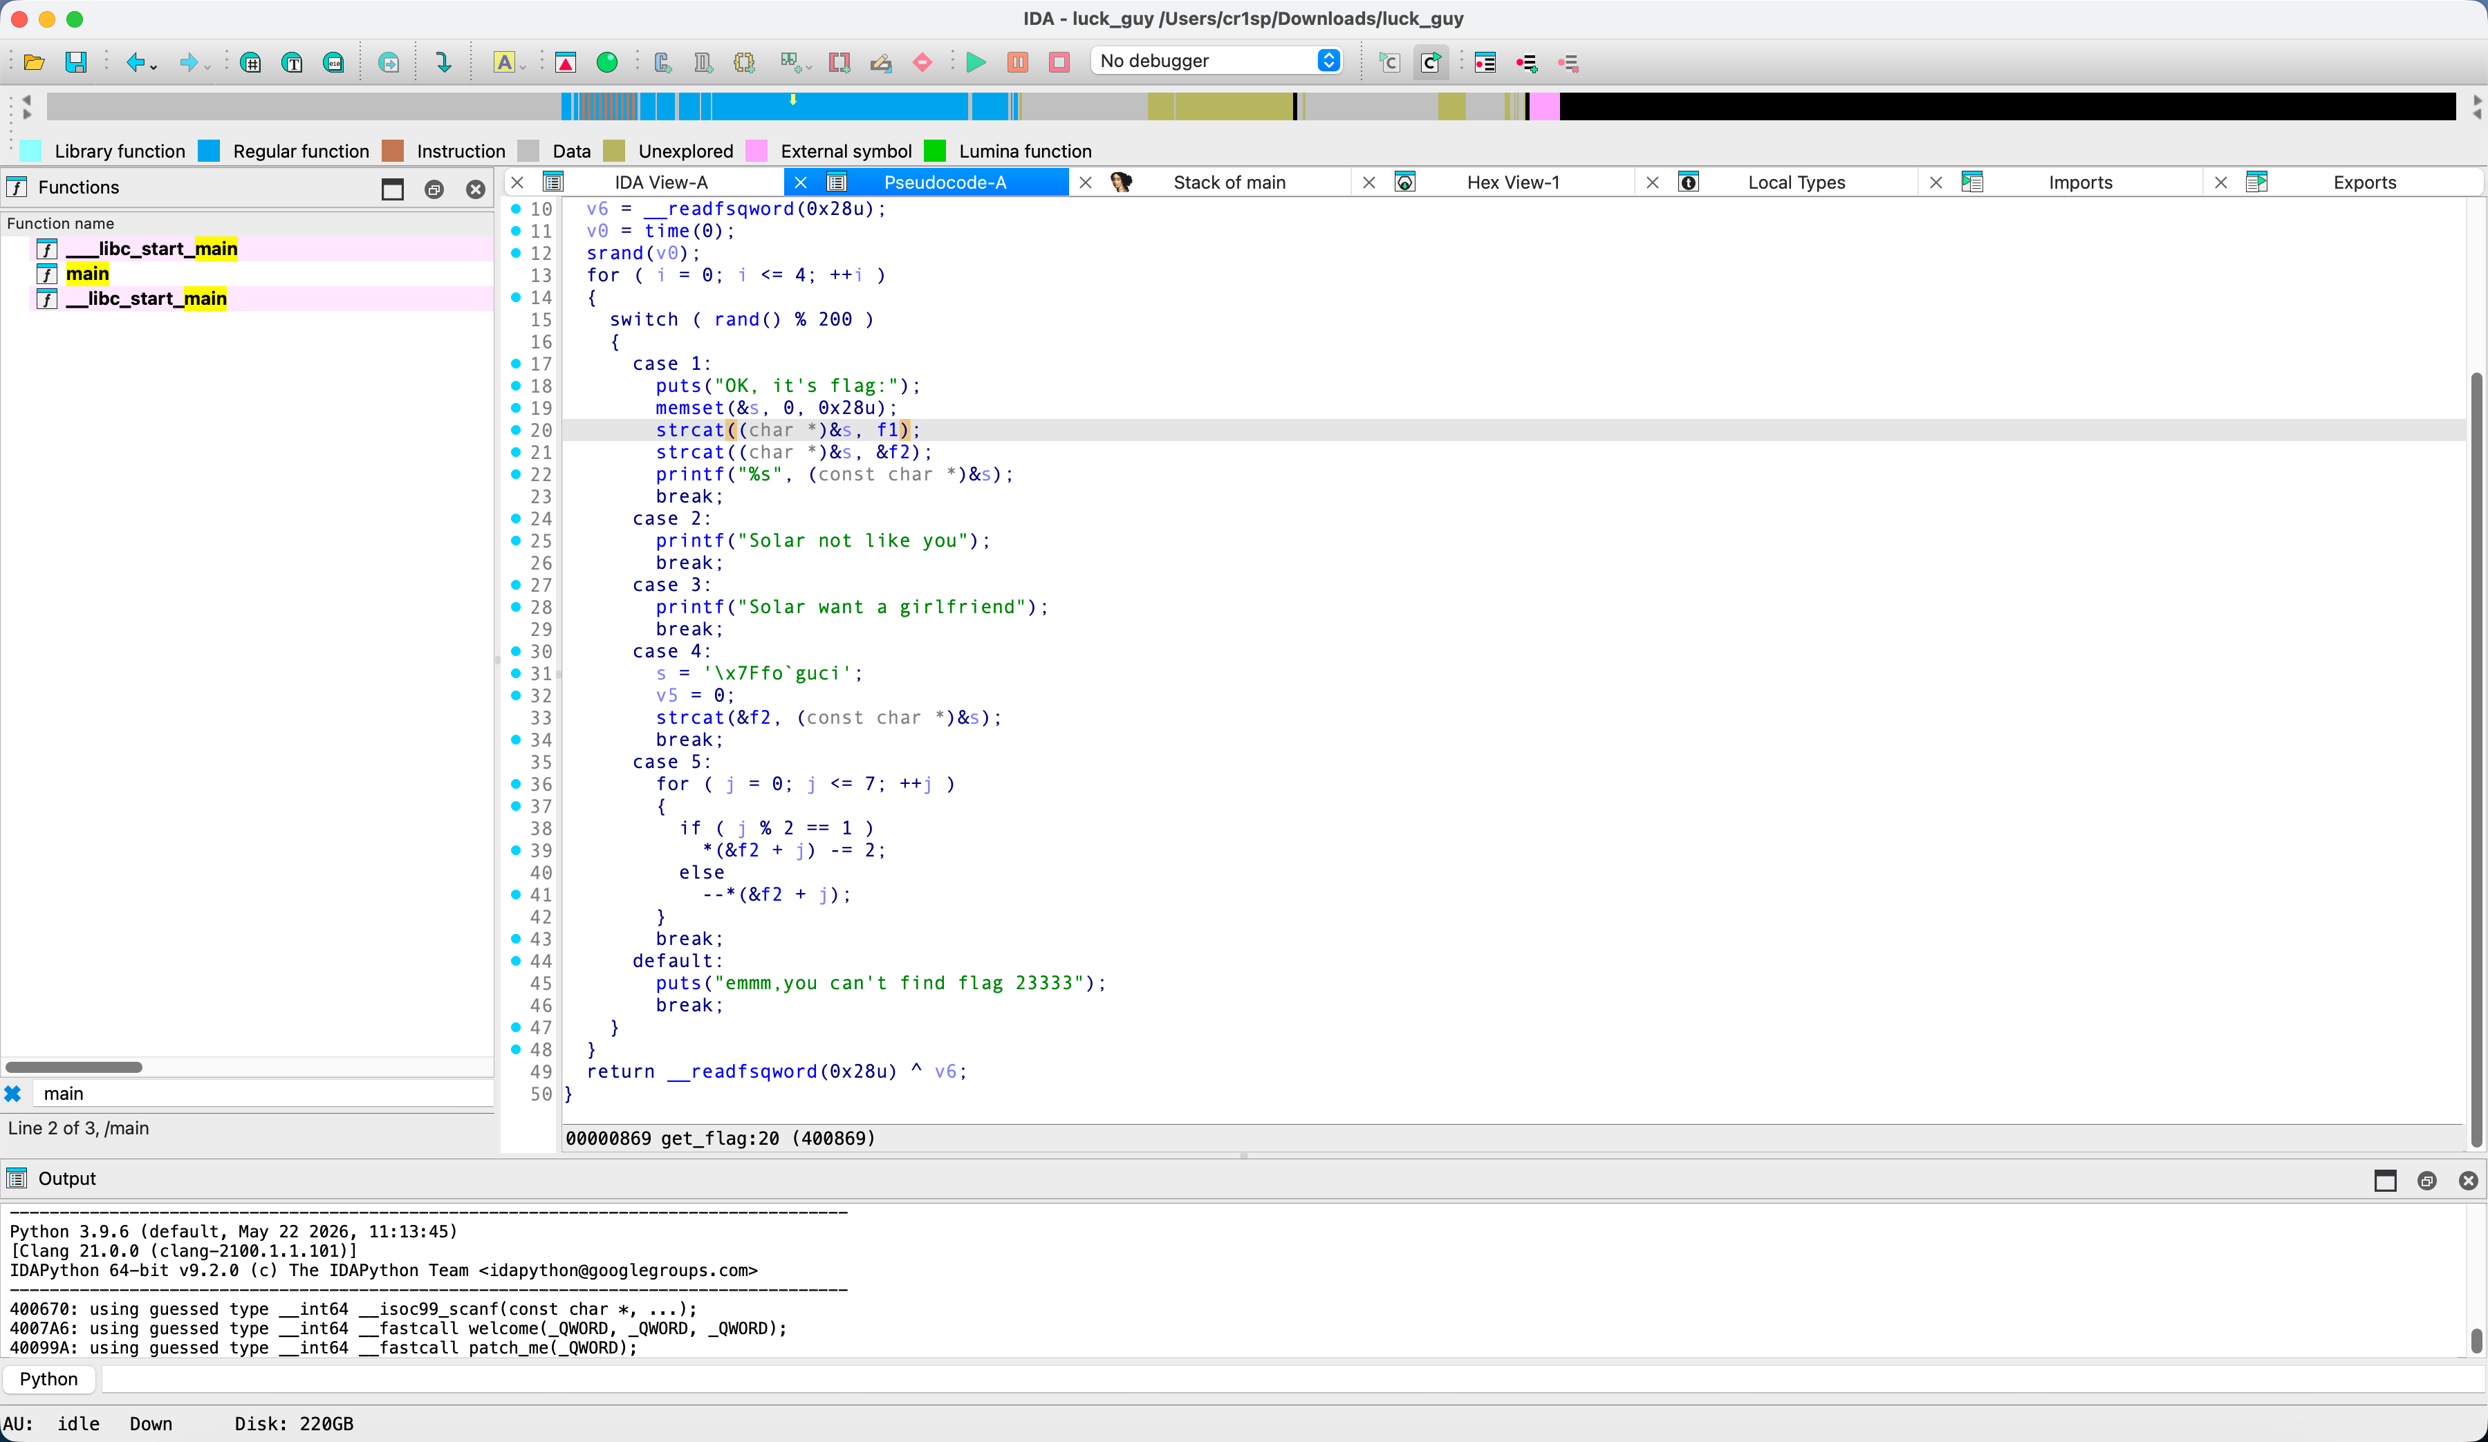Click the Regular function color legend swatch

pyautogui.click(x=210, y=151)
